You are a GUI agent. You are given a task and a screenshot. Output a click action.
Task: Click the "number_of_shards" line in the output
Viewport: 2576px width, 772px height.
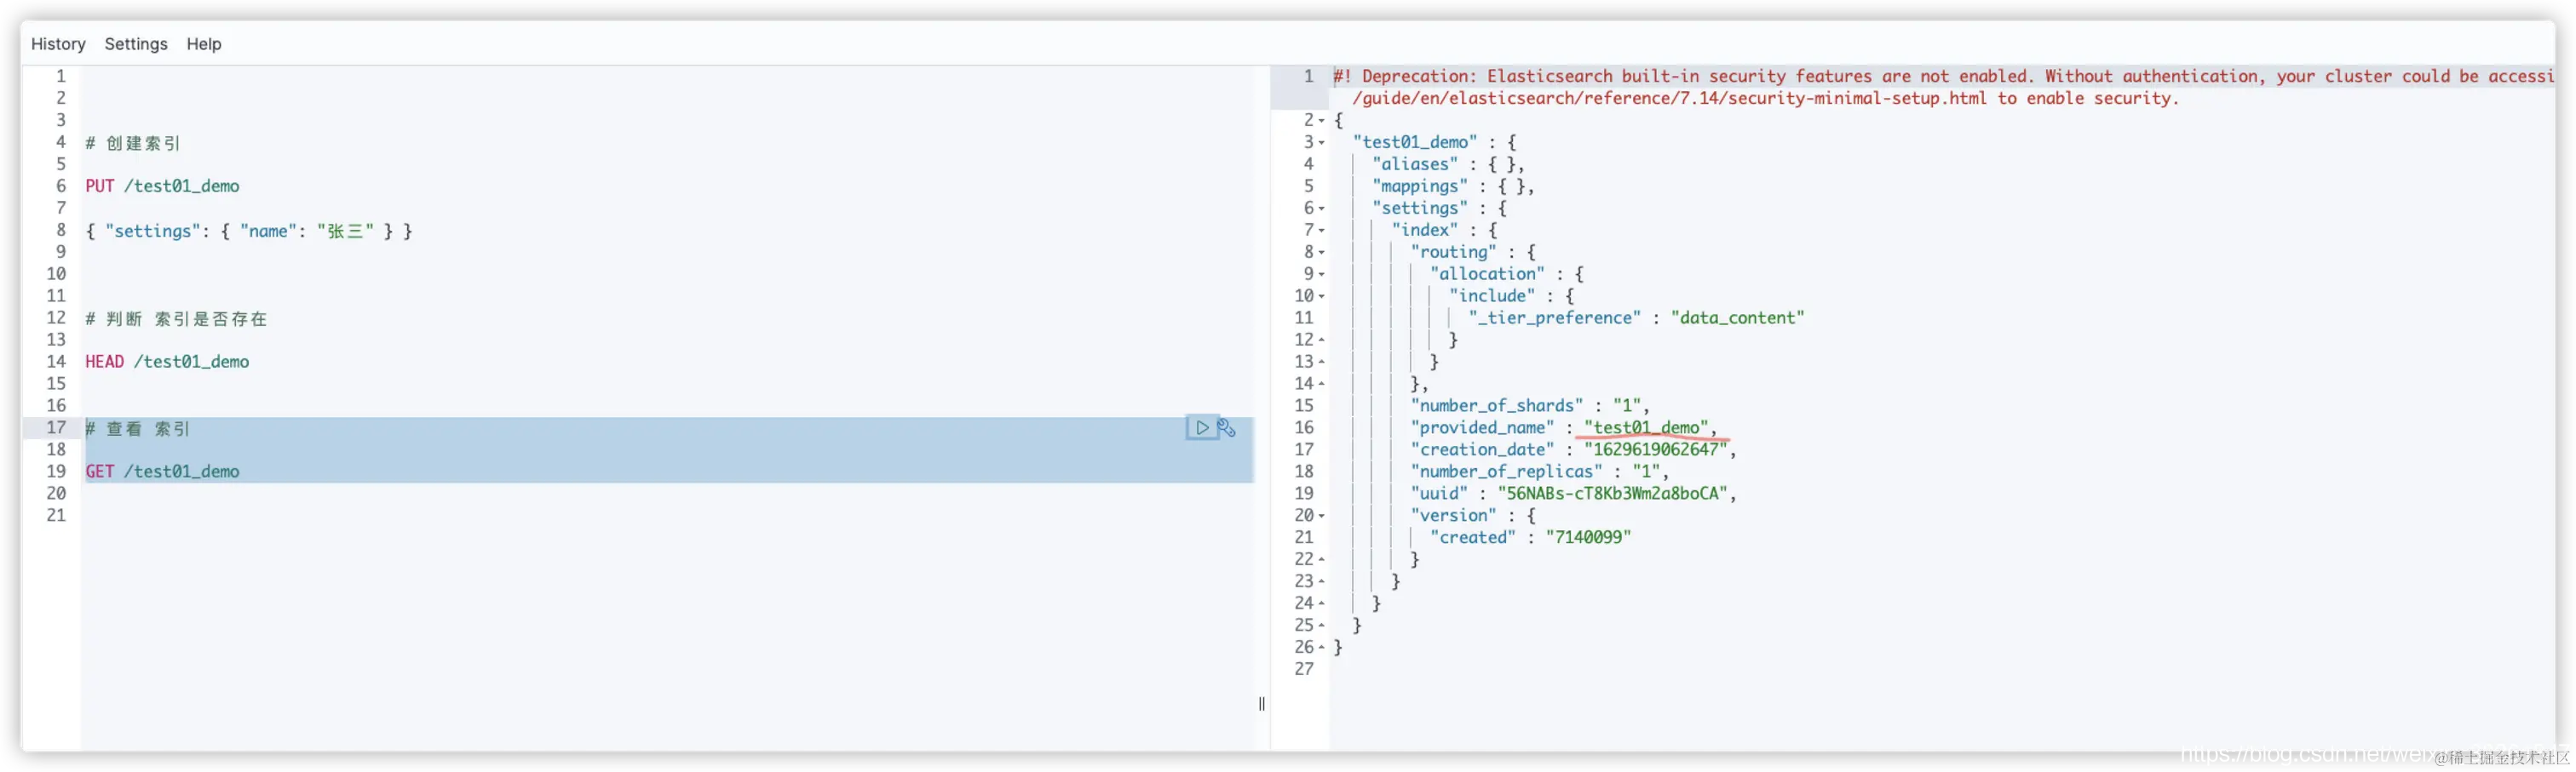point(1530,405)
